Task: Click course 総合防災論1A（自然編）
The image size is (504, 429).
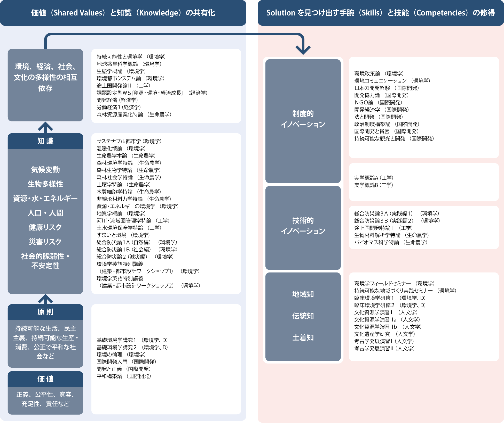Action: (137, 242)
